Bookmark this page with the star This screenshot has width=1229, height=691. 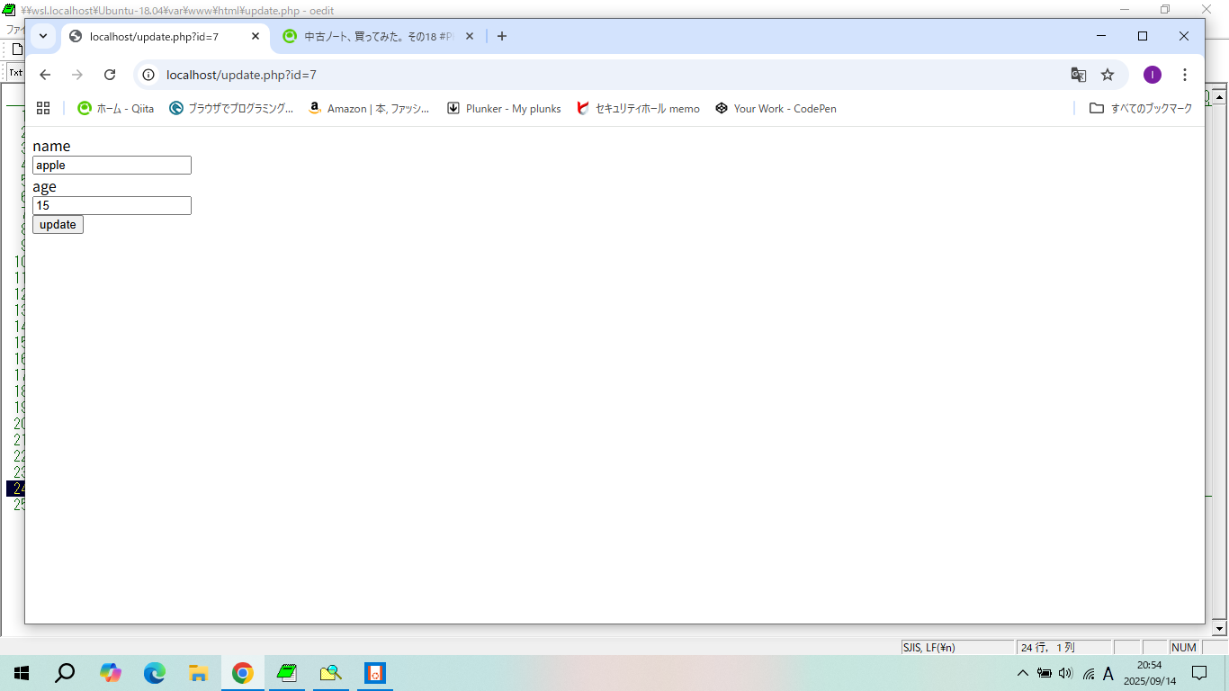click(x=1108, y=75)
